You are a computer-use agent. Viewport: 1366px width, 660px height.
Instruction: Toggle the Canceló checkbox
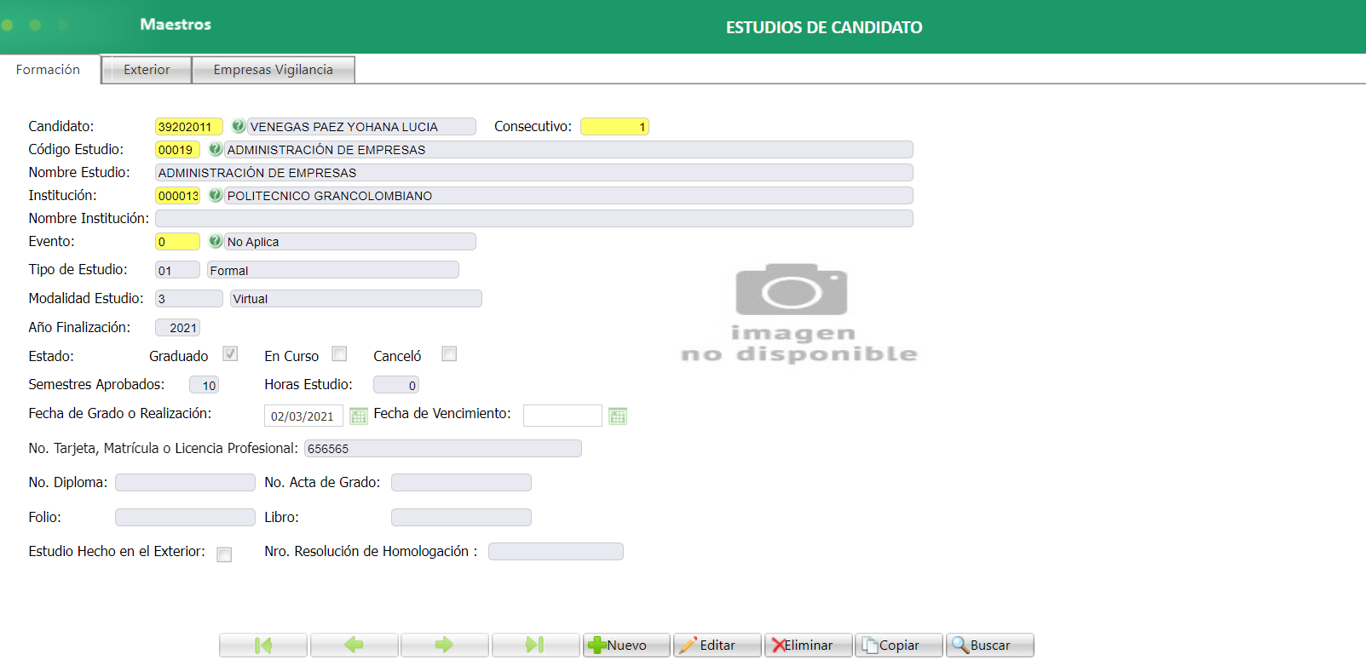tap(449, 353)
